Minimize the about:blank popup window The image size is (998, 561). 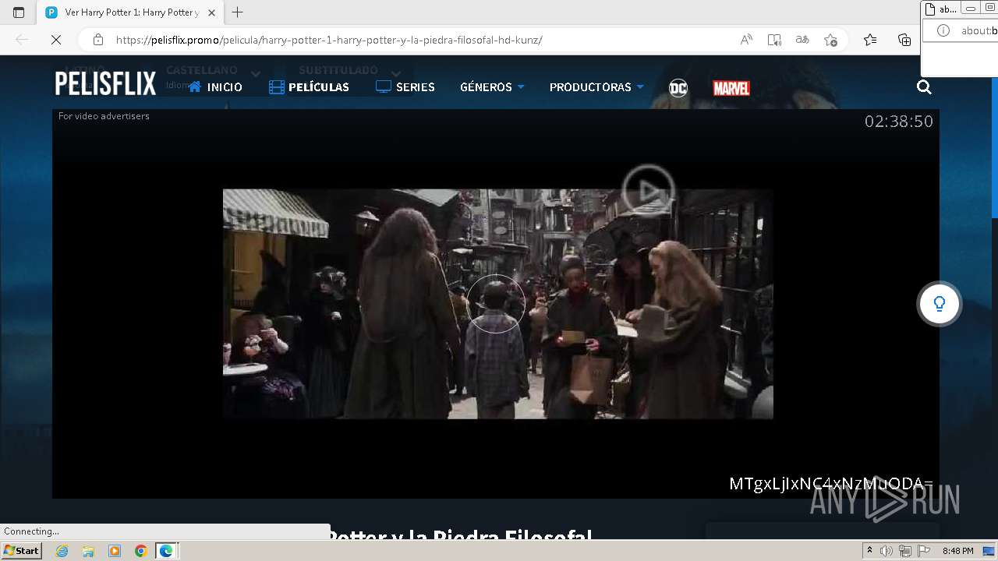pyautogui.click(x=971, y=8)
